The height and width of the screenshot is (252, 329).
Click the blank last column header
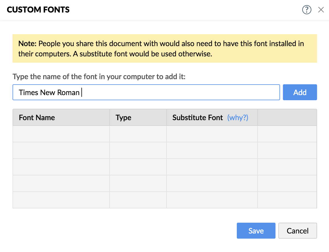[x=287, y=118]
